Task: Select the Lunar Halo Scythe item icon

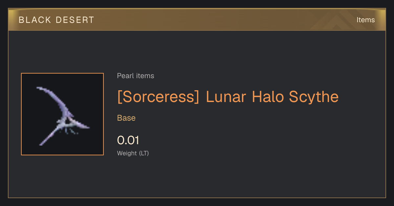Action: (62, 114)
